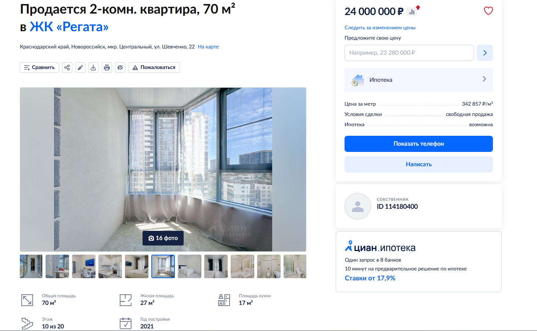Click the share icon next to Сравнить

67,68
